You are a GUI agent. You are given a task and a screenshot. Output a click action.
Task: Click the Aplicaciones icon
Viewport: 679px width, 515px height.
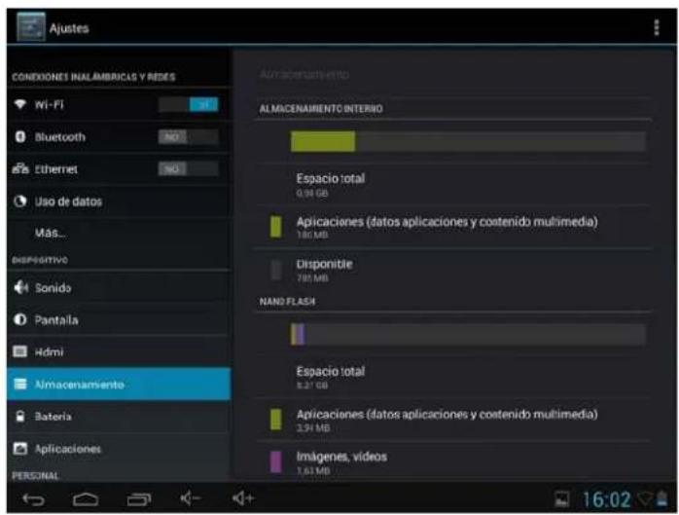point(19,448)
